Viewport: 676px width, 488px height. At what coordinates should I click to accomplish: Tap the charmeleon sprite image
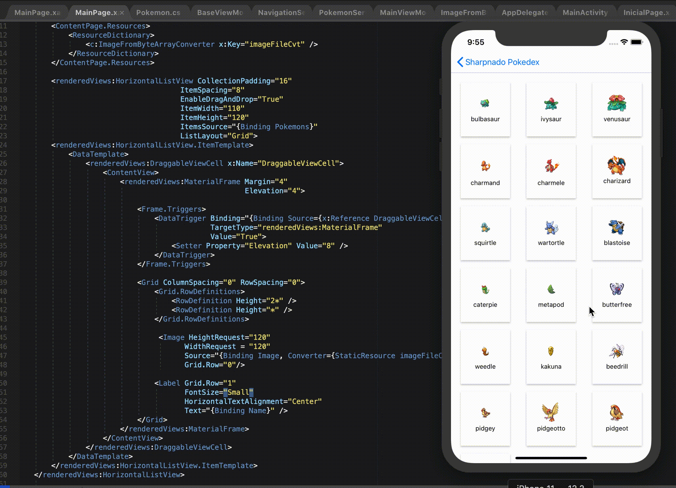pyautogui.click(x=552, y=166)
